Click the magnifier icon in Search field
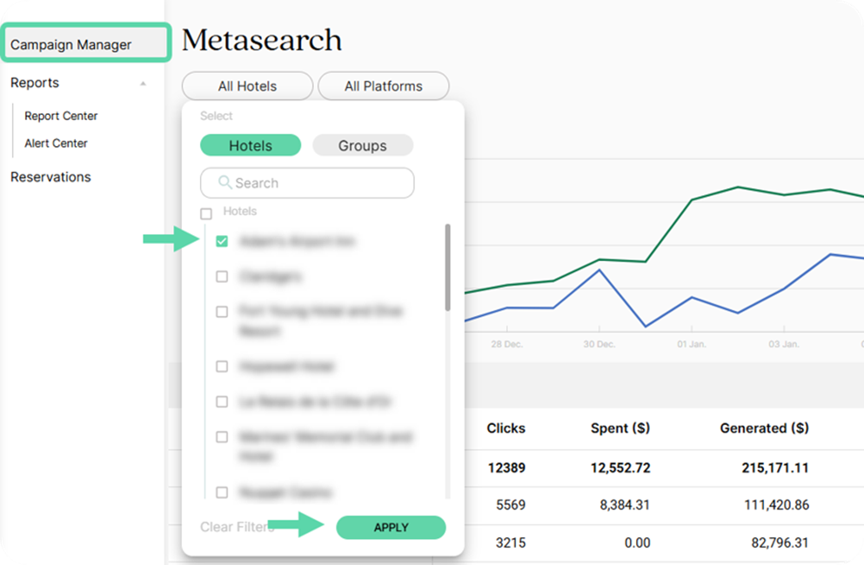 tap(224, 182)
